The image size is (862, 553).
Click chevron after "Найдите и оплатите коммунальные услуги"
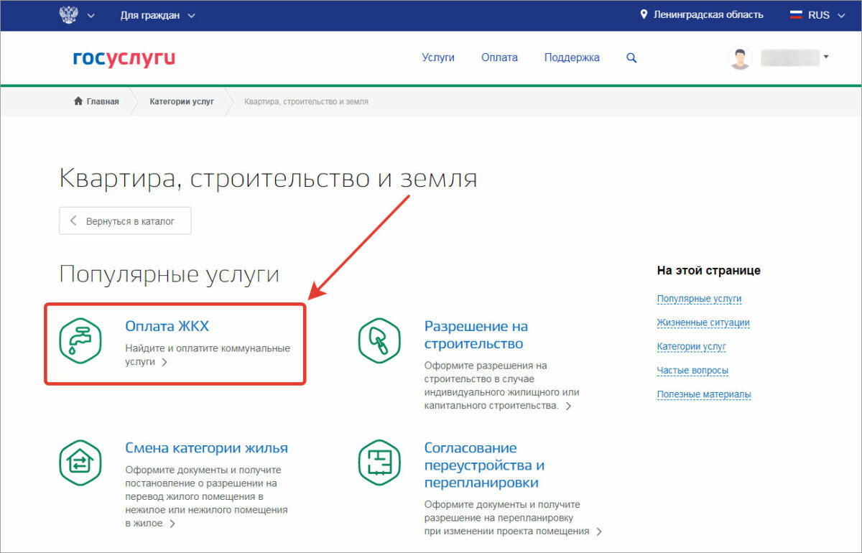(x=164, y=363)
